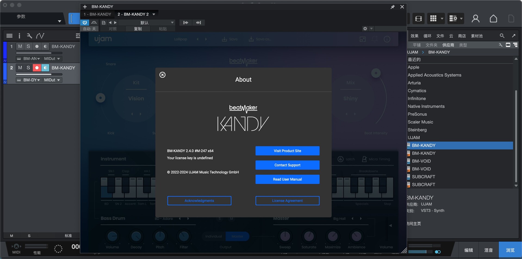This screenshot has height=259, width=522.
Task: Toggle the plugin power (bypass) button
Action: pos(85,23)
